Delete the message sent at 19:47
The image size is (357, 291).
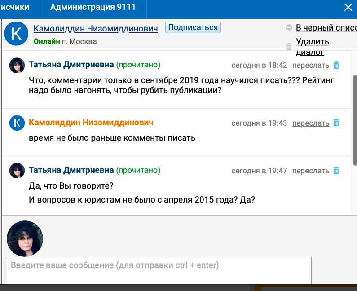click(336, 171)
